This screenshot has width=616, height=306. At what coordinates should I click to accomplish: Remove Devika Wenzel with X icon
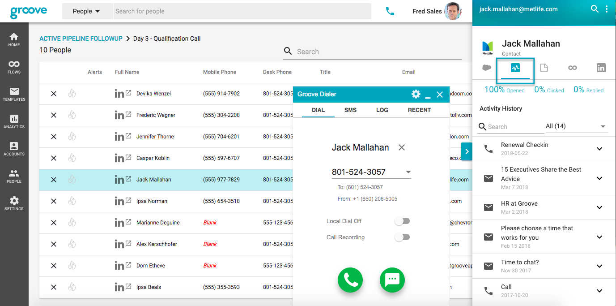point(54,94)
